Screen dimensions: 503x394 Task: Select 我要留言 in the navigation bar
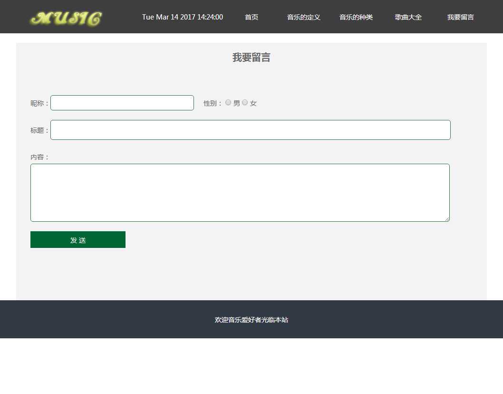pyautogui.click(x=460, y=17)
